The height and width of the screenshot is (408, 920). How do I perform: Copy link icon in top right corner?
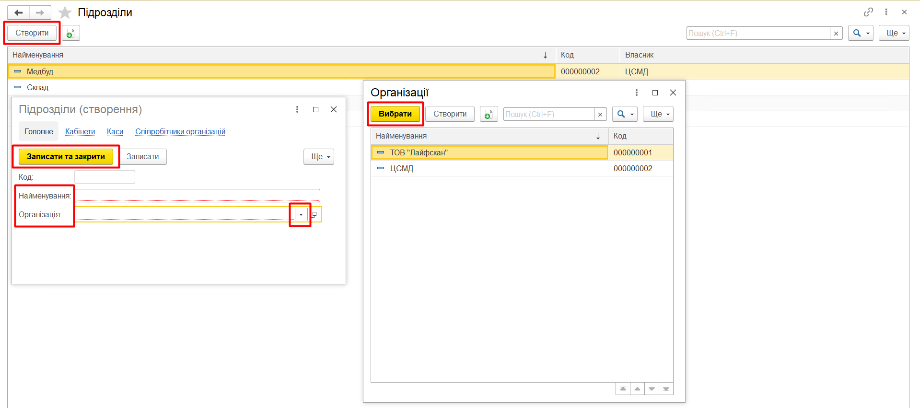(868, 12)
